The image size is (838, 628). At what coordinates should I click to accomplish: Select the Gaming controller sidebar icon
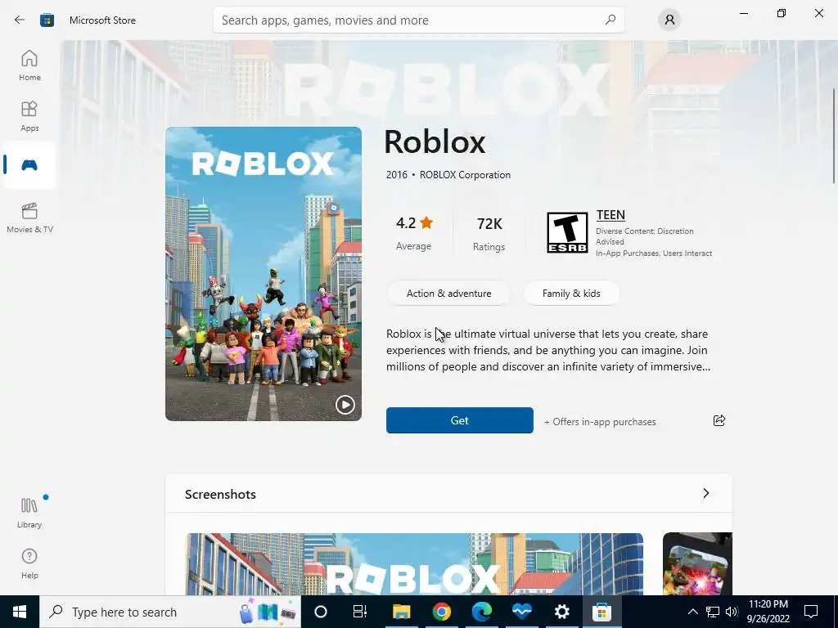click(29, 165)
